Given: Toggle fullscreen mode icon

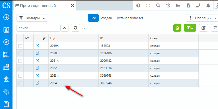Looking at the screenshot, I should 148,5.
